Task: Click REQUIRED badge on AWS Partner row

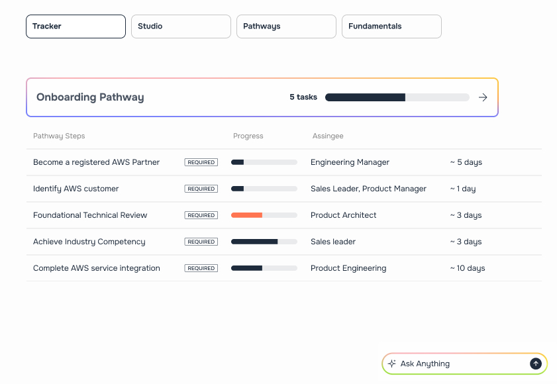Action: tap(201, 162)
